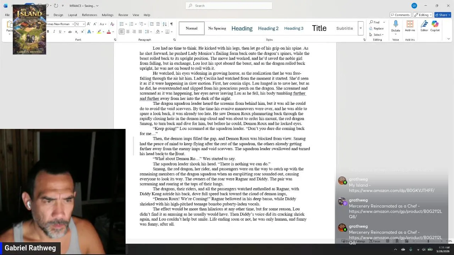Clear all formatting icon in Font group
Viewport: 454px width, 255px height.
click(x=112, y=24)
